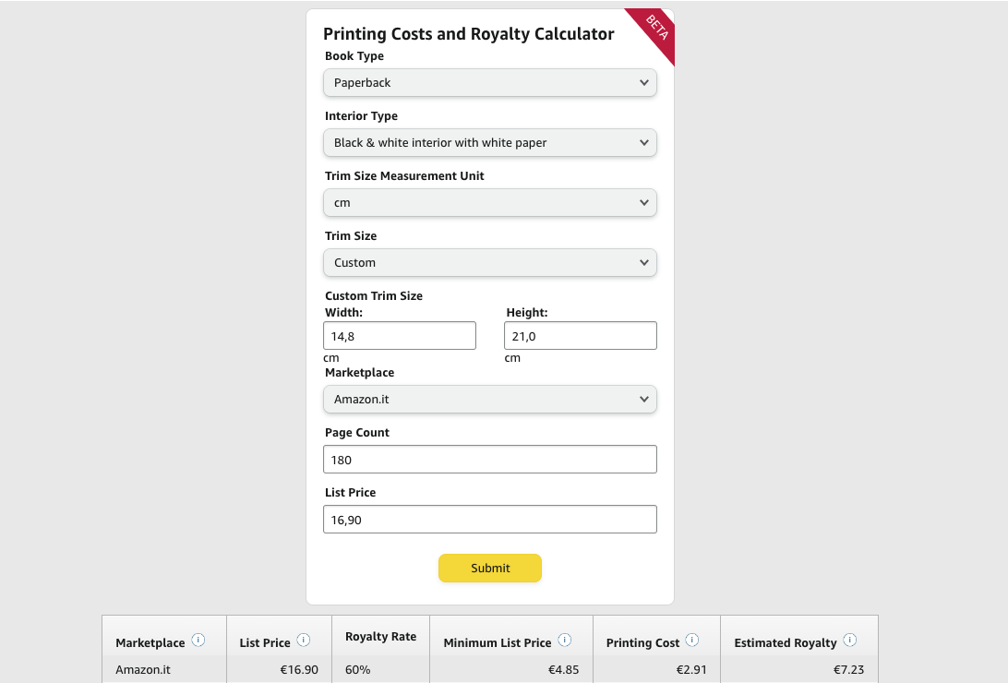This screenshot has width=1008, height=683.
Task: Click the Royalty Rate column header
Action: coord(379,636)
